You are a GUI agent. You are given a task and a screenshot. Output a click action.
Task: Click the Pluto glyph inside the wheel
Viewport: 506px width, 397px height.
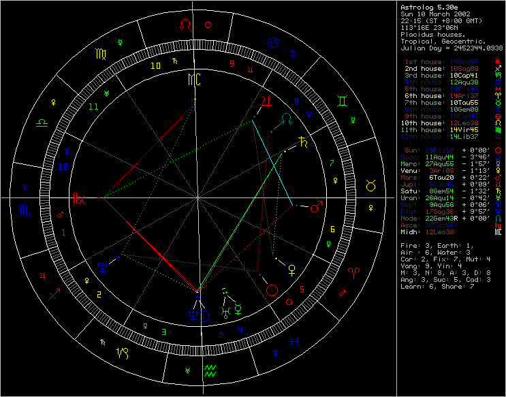pos(102,266)
